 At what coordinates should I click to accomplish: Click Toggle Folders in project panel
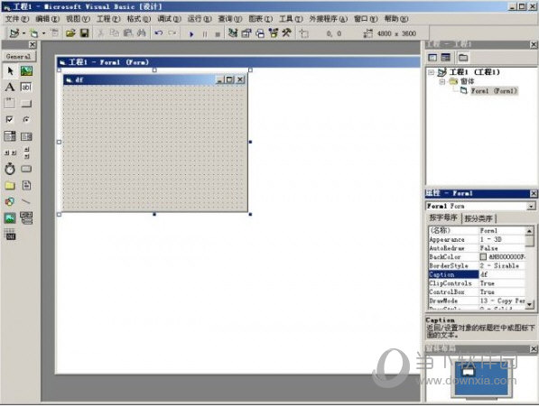tap(463, 58)
